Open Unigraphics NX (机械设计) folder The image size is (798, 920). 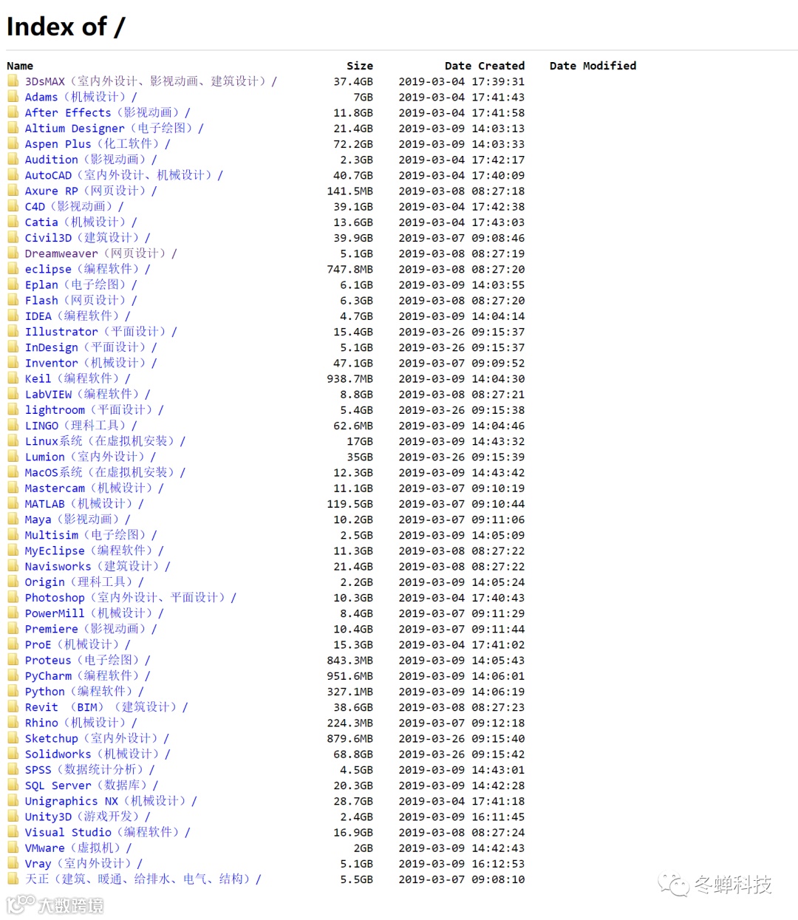[111, 801]
